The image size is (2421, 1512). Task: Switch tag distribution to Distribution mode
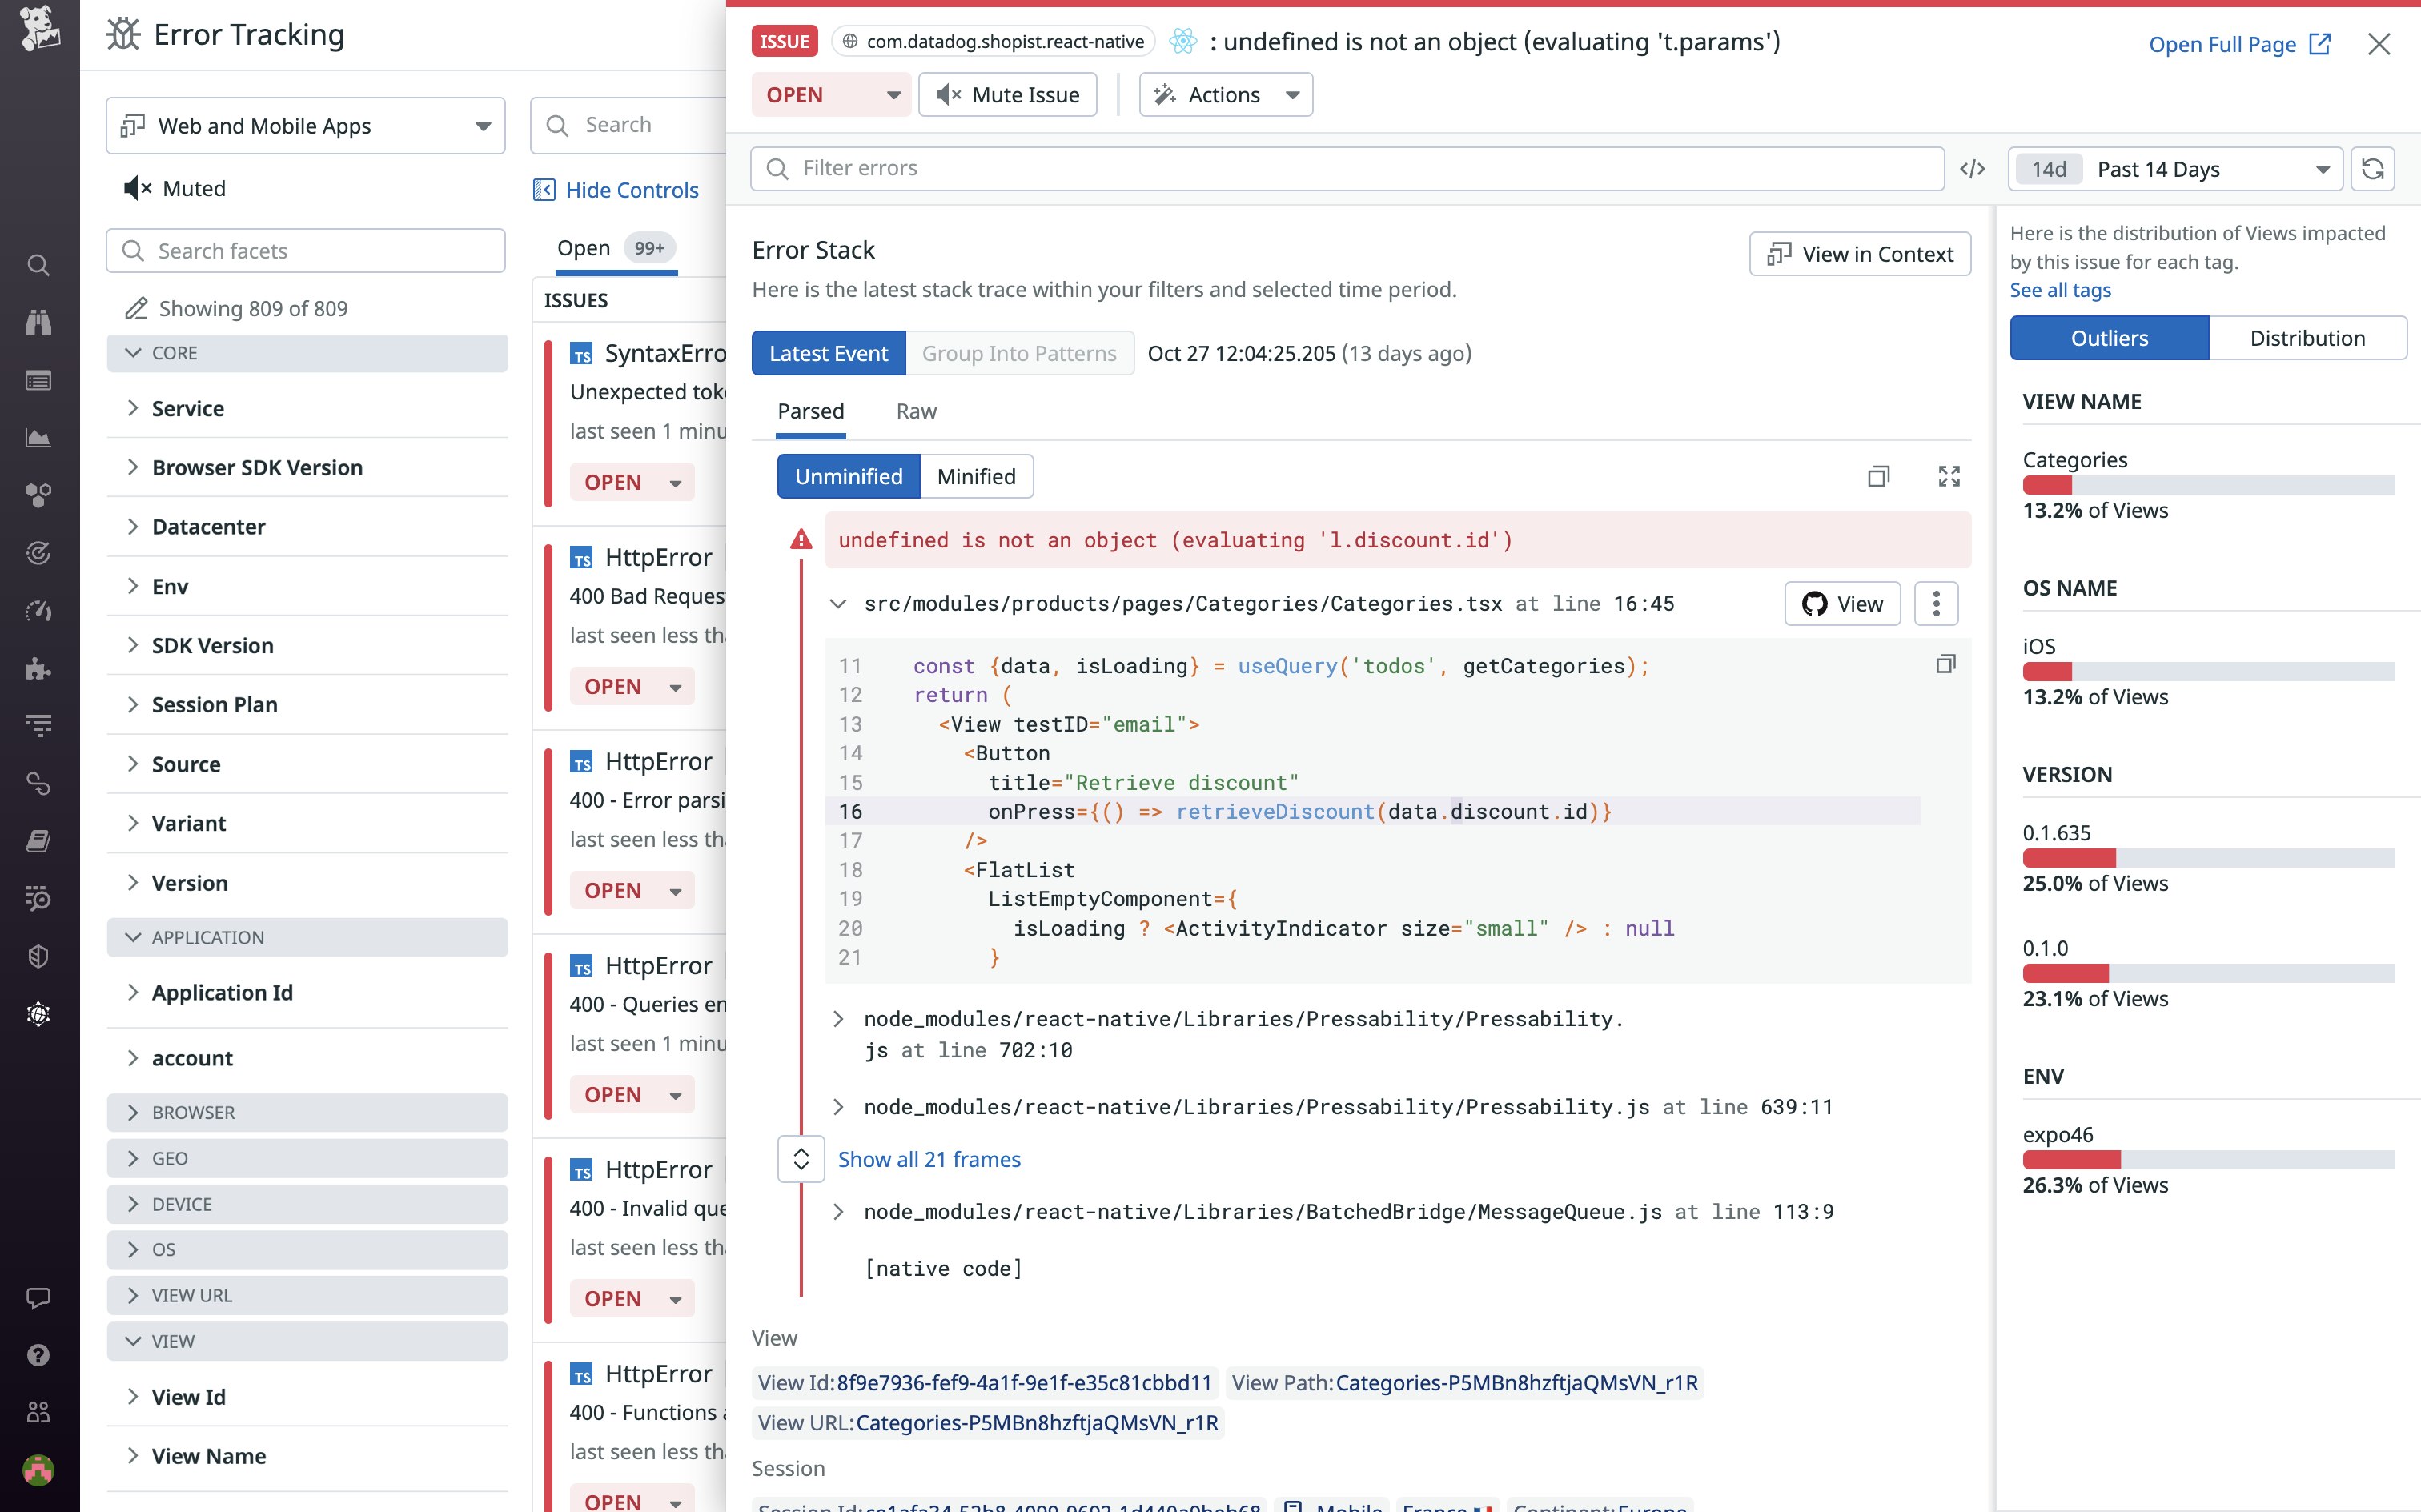[2307, 338]
